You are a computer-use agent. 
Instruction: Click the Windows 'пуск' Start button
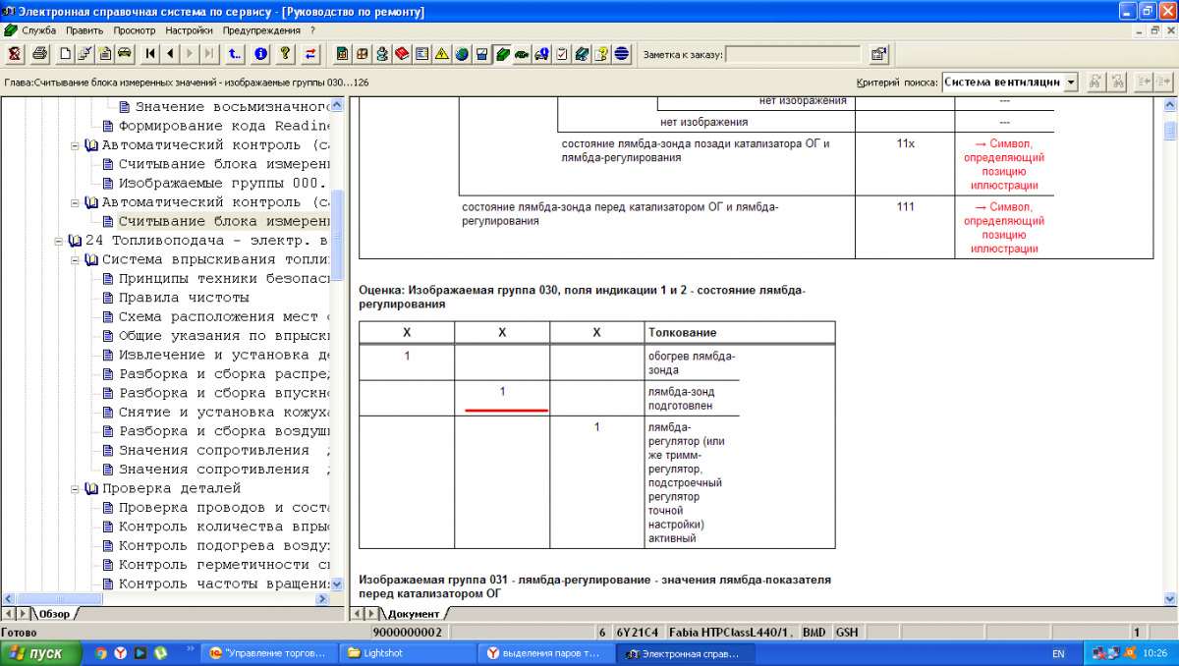click(35, 653)
